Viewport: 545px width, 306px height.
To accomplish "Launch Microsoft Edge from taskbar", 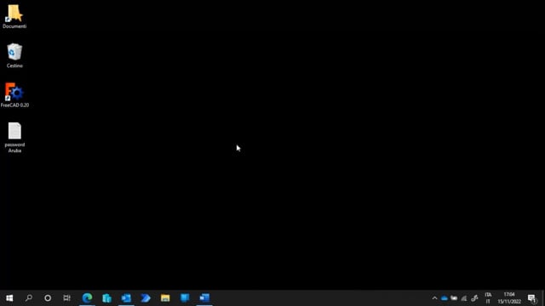I will coord(87,298).
